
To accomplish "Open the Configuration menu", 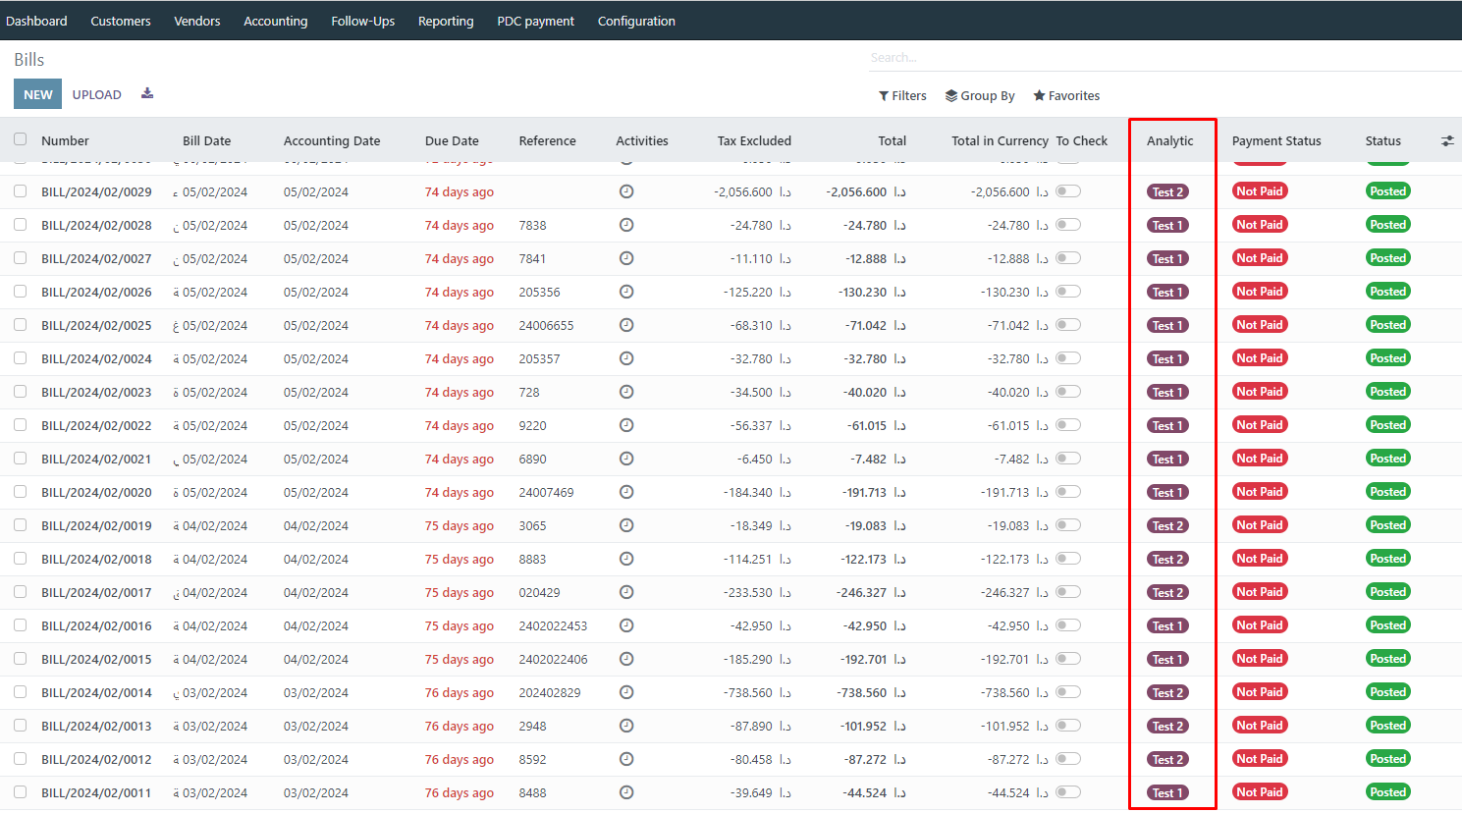I will (x=636, y=21).
